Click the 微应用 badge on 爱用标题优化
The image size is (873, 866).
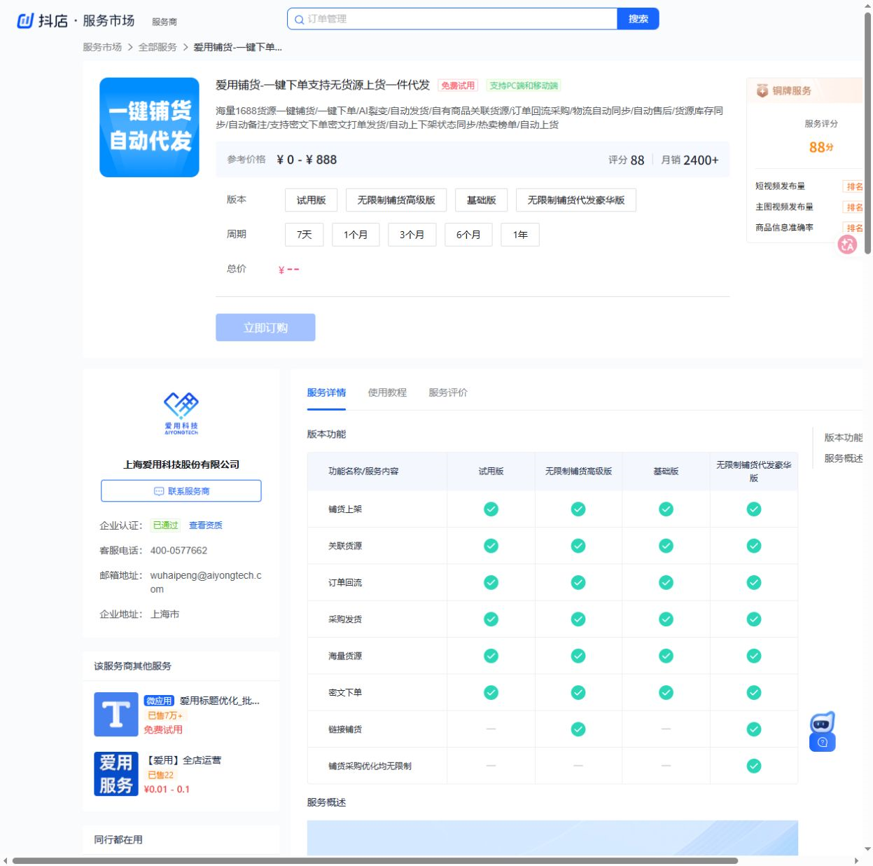tap(159, 701)
